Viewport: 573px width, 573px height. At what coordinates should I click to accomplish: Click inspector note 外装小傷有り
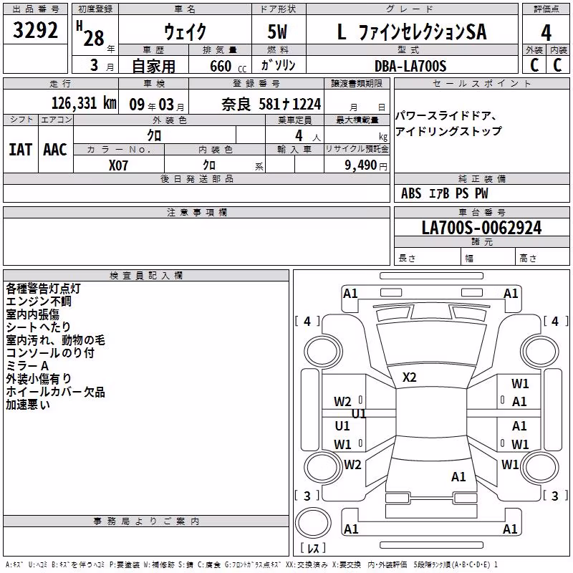pos(39,379)
